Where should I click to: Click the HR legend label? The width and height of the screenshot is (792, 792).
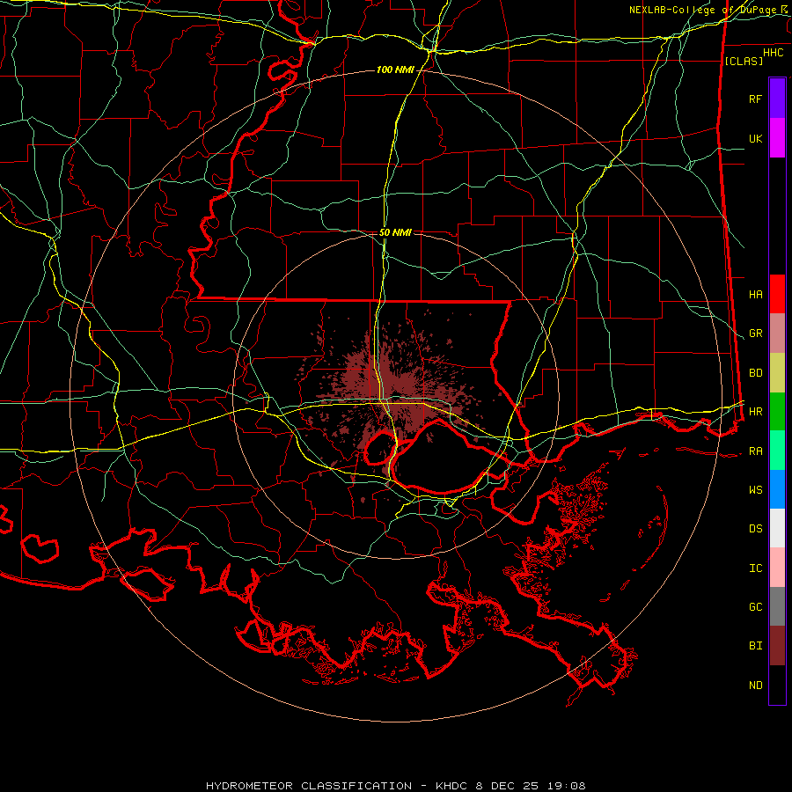755,412
